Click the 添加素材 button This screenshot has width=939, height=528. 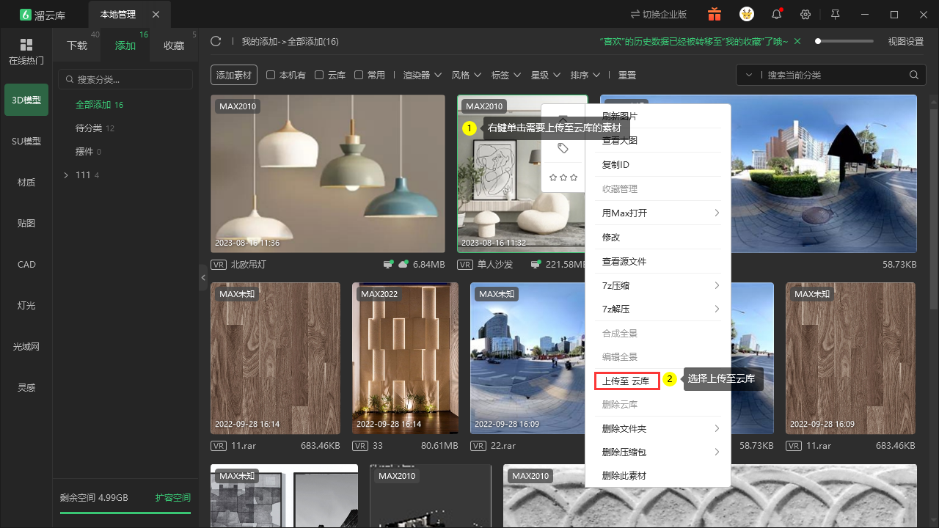(234, 75)
